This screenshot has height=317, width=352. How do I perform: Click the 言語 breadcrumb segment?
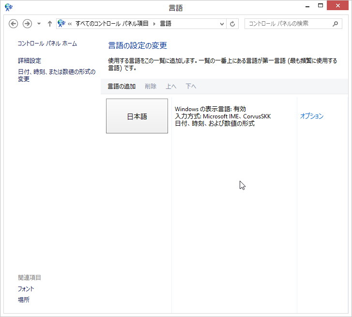click(x=166, y=24)
